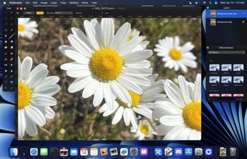The image size is (247, 159).
Task: Select the Zoom magnifier tool
Action: coord(6,88)
